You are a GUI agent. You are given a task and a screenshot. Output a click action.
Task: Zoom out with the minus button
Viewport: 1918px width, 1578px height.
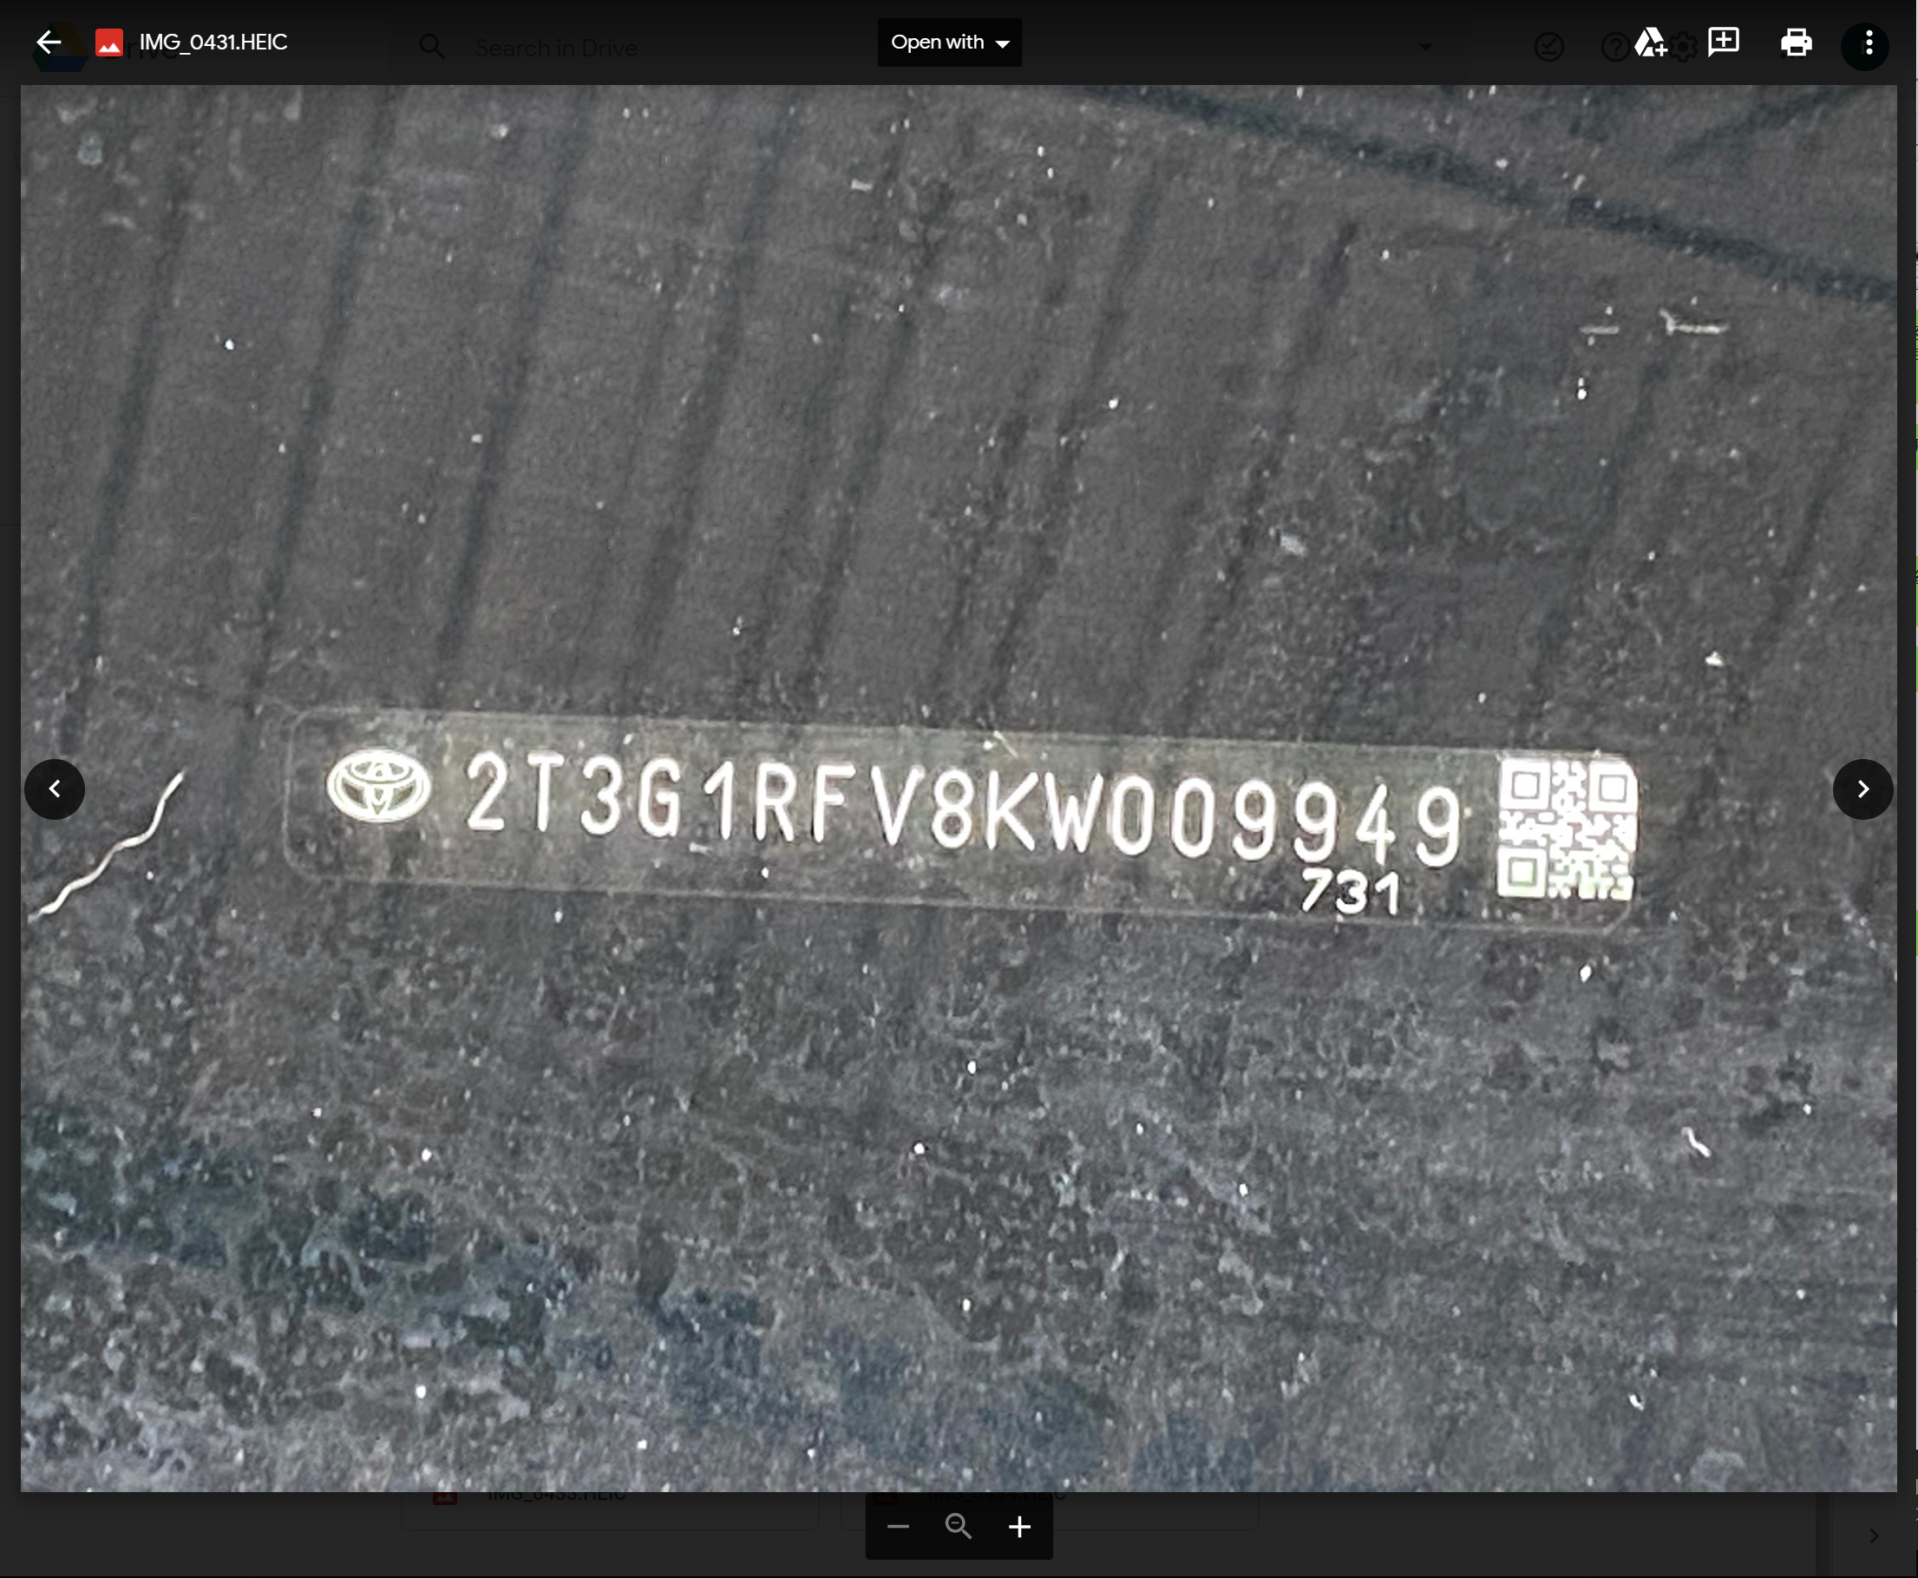[898, 1526]
